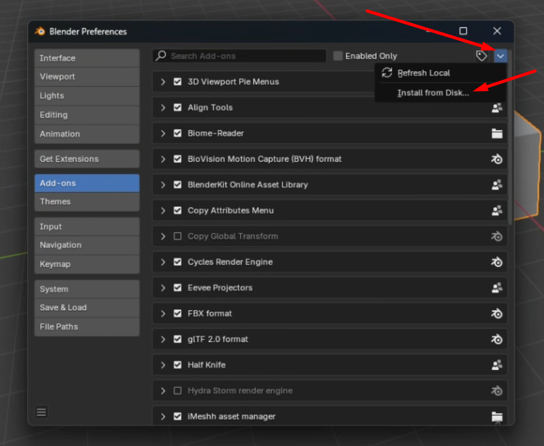
Task: Close the add-ons settings dropdown arrow
Action: tap(501, 56)
